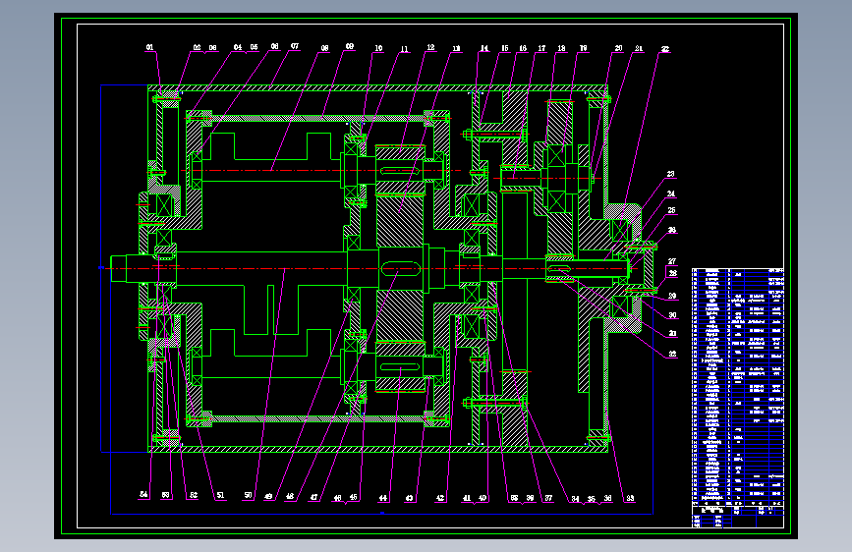Select part callout number 53
Image resolution: width=852 pixels, height=552 pixels.
[166, 495]
